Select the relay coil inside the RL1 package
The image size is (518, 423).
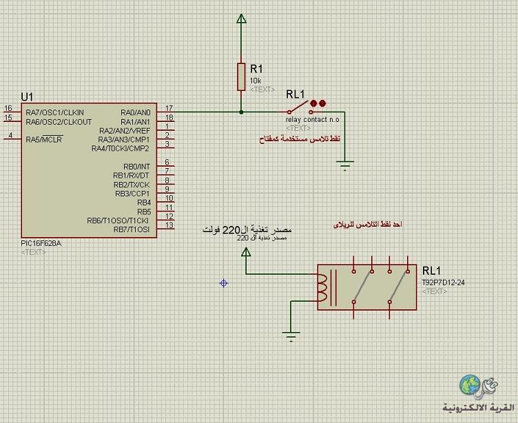(x=324, y=287)
